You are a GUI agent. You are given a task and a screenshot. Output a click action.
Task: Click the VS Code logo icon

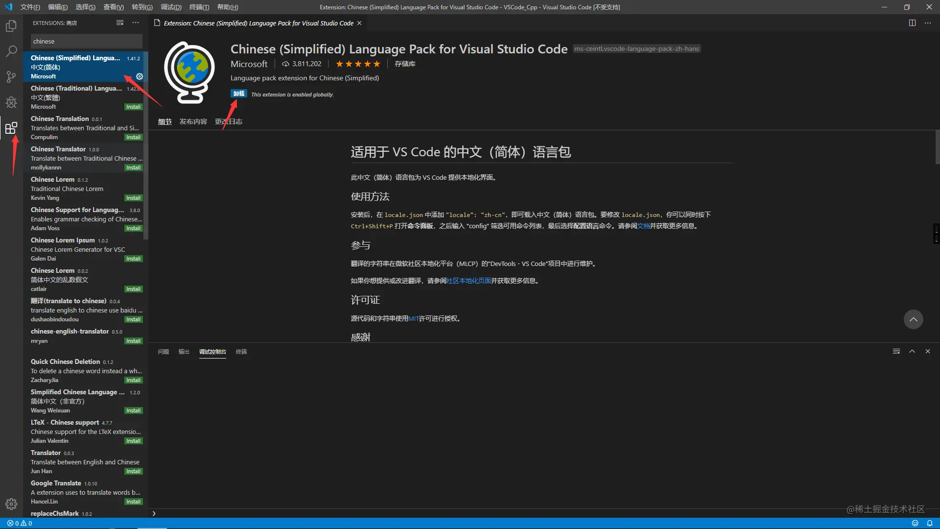pos(8,7)
